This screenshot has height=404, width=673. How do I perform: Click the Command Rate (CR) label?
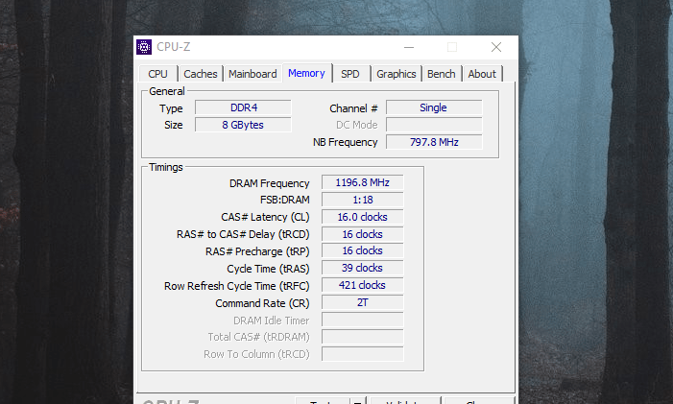pos(262,303)
